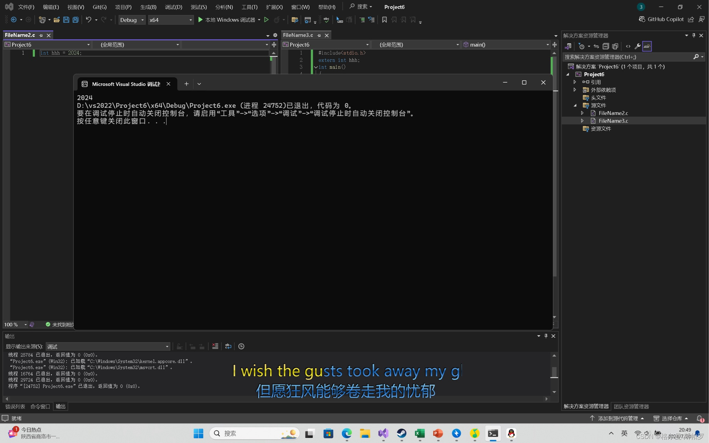
Task: Toggle timestamp display in the output panel
Action: point(241,346)
